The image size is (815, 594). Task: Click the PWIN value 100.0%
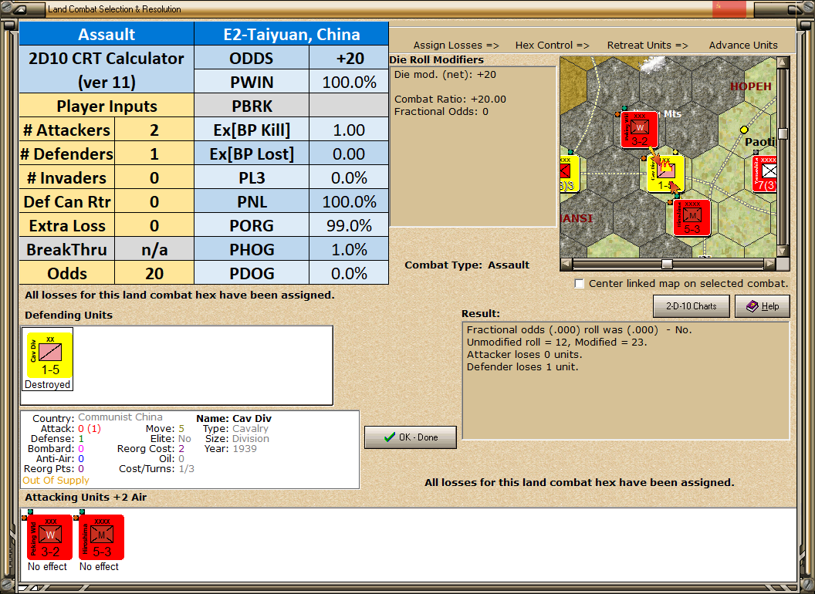pyautogui.click(x=349, y=82)
